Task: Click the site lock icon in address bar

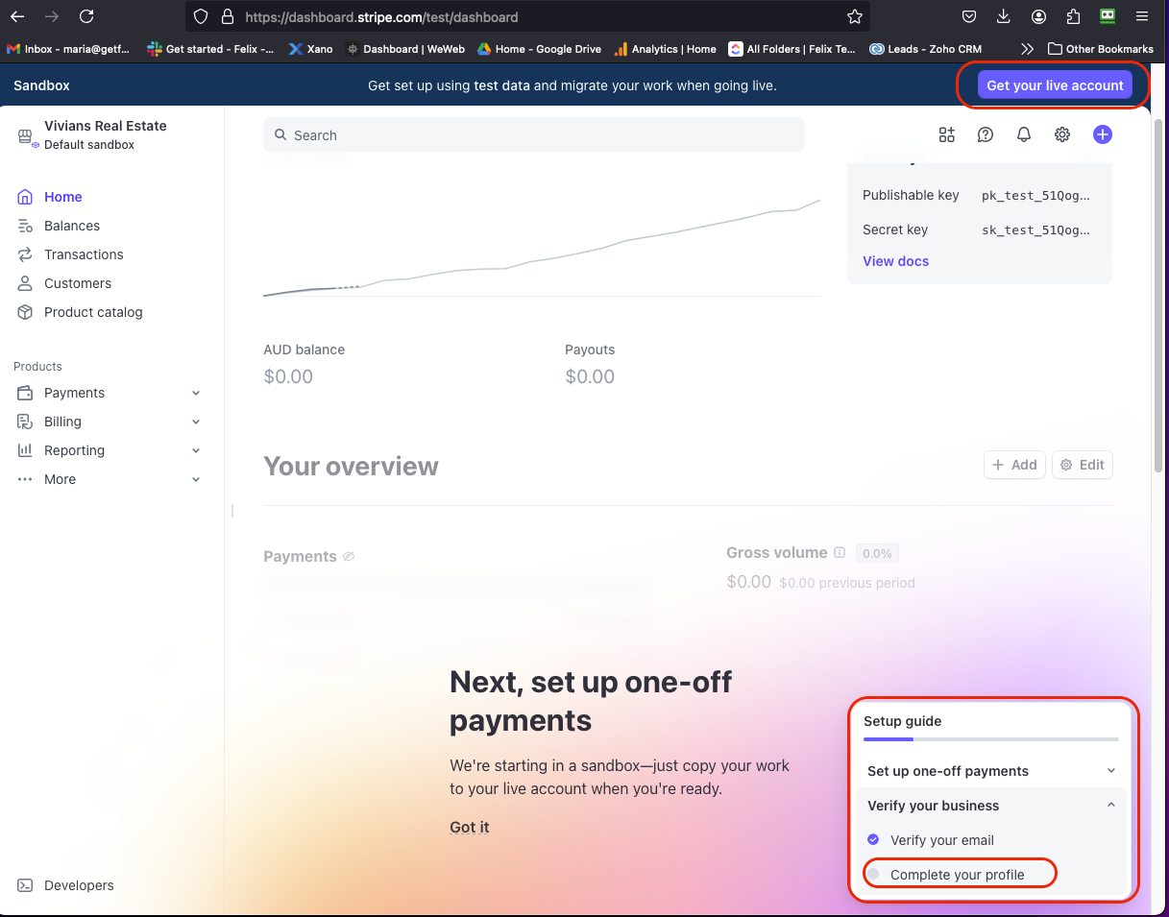Action: pos(227,16)
